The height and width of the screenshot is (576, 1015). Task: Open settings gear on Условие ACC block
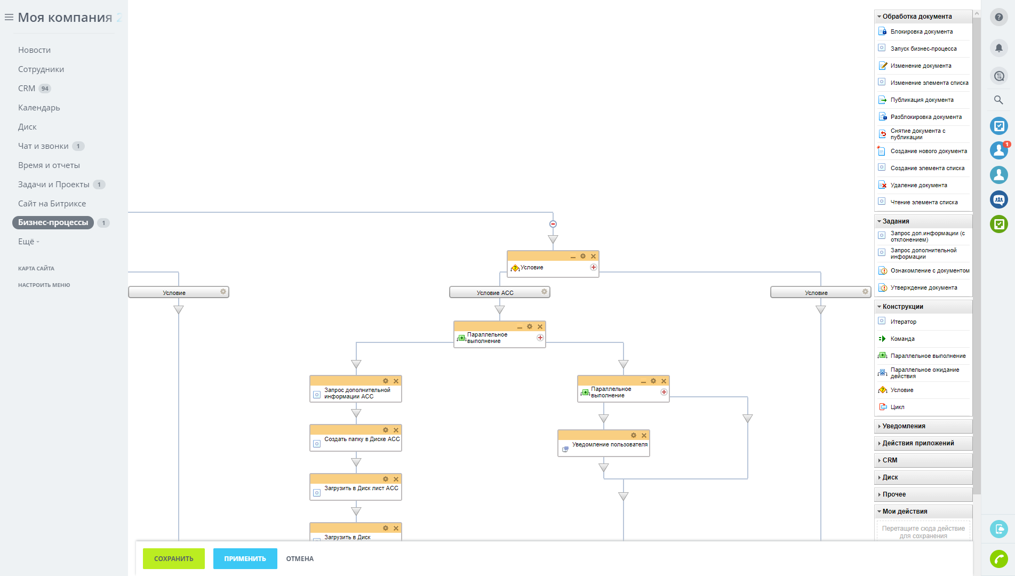[x=544, y=292]
